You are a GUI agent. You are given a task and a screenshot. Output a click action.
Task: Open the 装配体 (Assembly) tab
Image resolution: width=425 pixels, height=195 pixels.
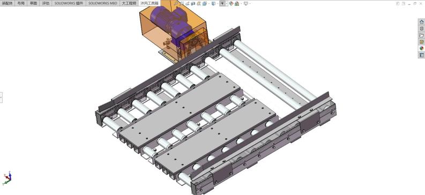click(x=8, y=4)
